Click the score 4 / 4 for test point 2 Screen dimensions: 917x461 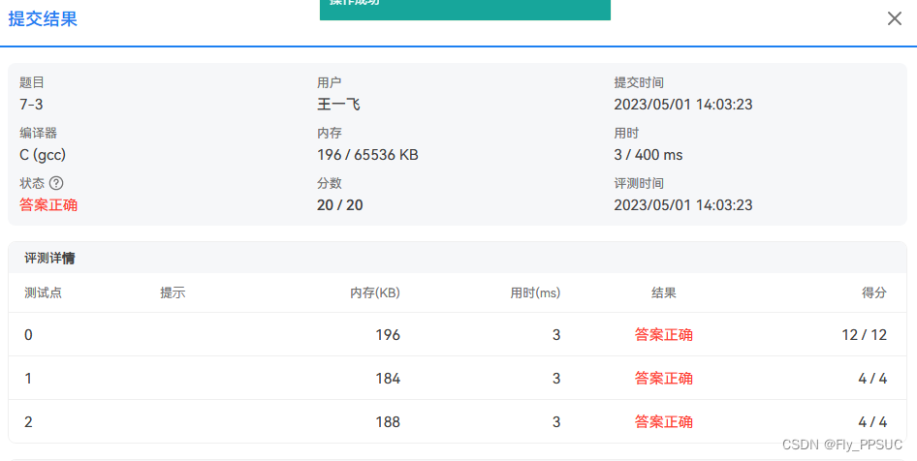click(872, 422)
